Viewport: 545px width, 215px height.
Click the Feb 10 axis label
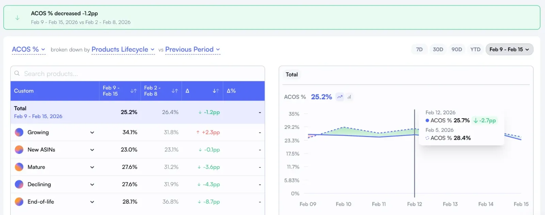pyautogui.click(x=343, y=204)
